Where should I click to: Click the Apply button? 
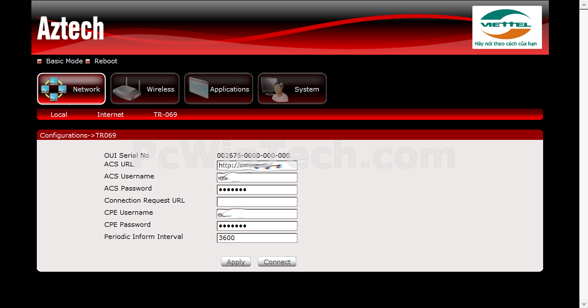pos(236,262)
